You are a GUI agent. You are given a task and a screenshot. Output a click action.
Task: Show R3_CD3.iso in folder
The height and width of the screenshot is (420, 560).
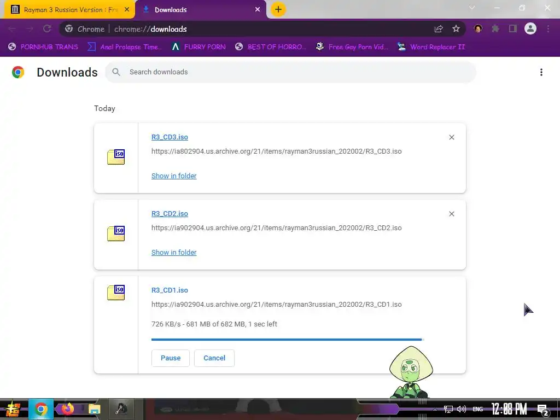(174, 176)
